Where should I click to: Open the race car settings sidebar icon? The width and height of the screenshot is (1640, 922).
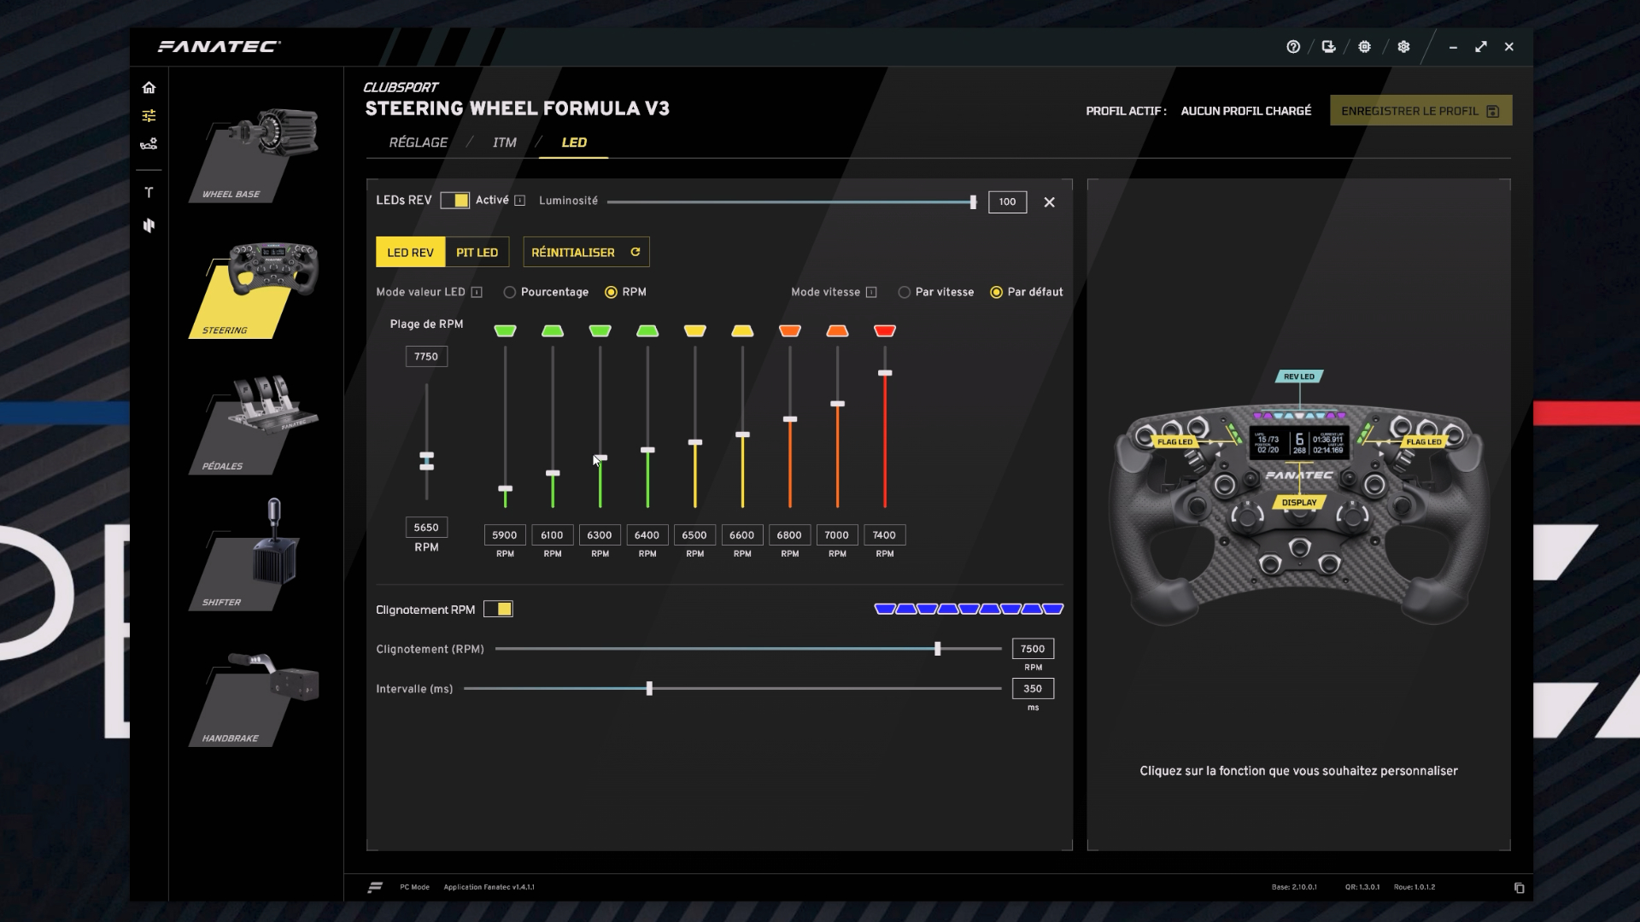point(149,144)
